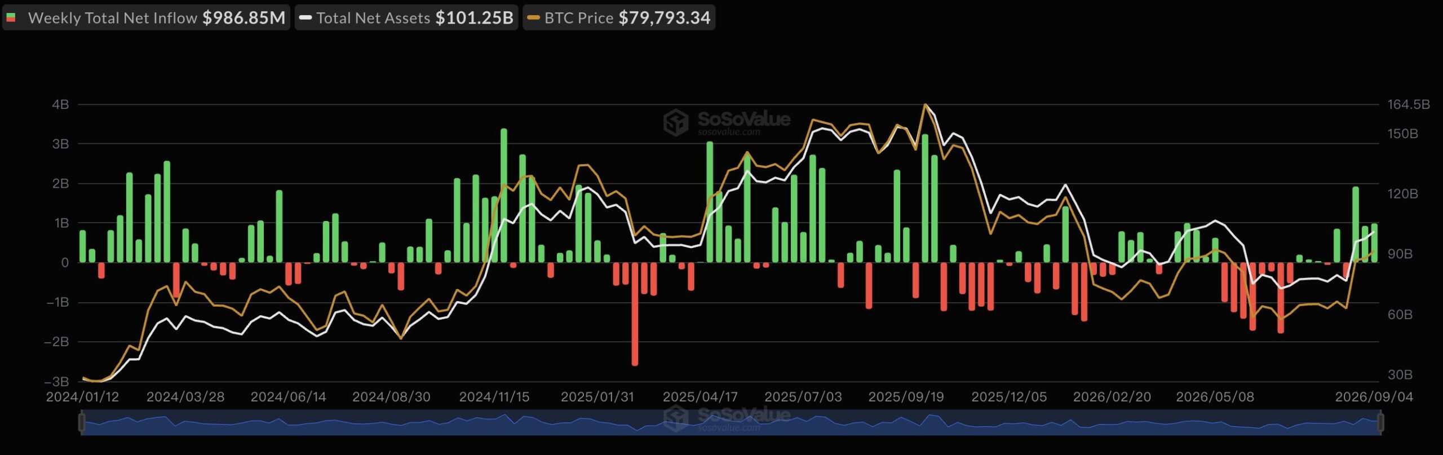Click the 2024/01/12 date axis label
Image resolution: width=1443 pixels, height=455 pixels.
pyautogui.click(x=82, y=397)
